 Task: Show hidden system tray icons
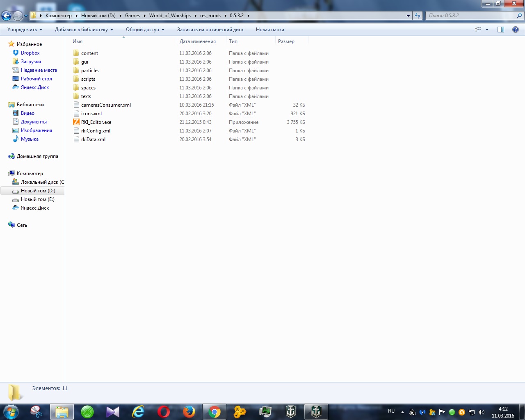click(402, 412)
